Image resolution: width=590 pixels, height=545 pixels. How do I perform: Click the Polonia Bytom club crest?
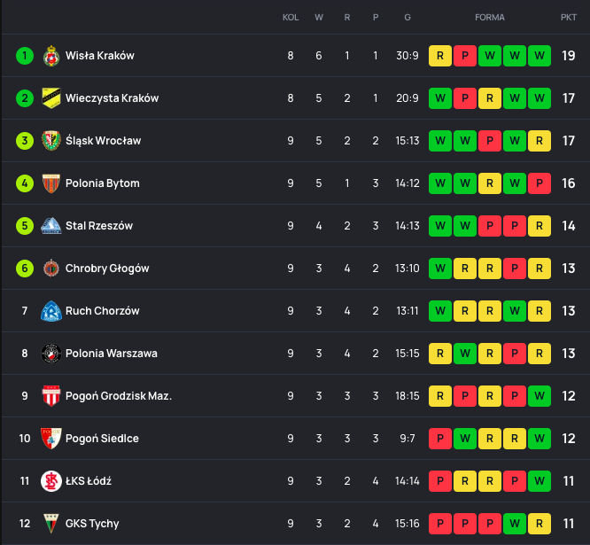click(51, 183)
